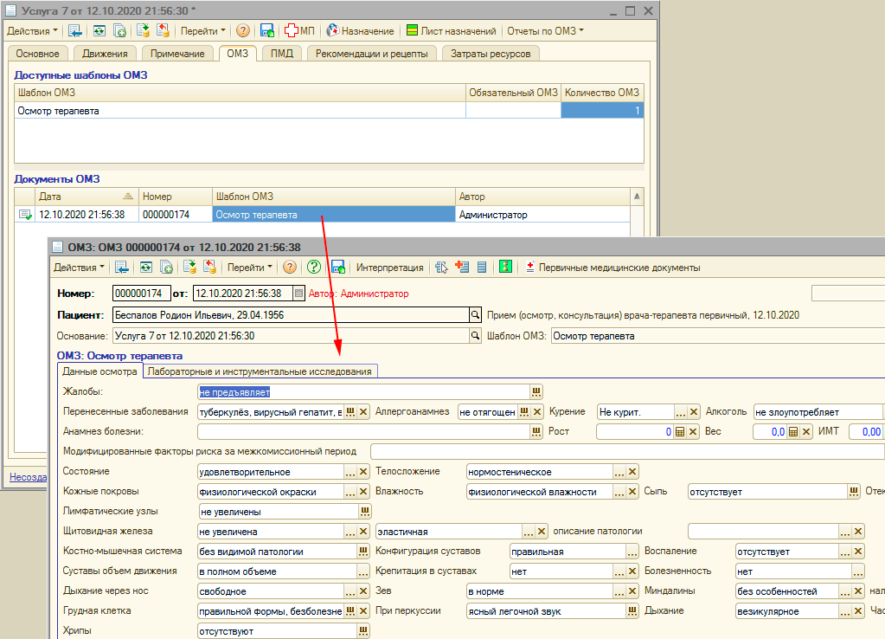Sort the documents by the Дата column header

(78, 197)
